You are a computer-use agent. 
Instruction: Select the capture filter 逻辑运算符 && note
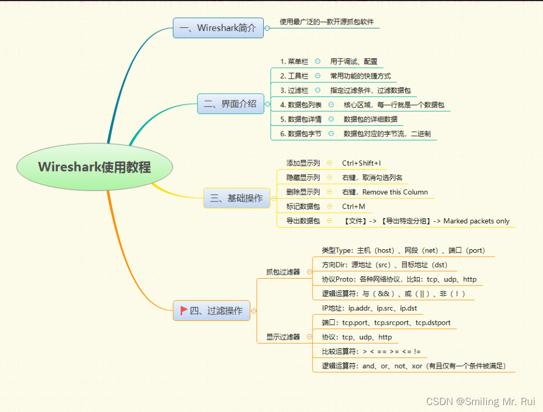pyautogui.click(x=393, y=294)
